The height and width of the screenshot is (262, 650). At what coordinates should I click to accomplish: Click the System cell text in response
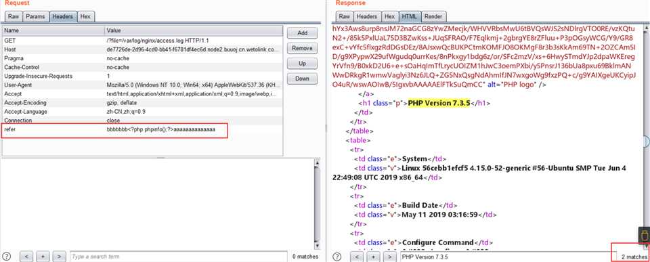415,159
